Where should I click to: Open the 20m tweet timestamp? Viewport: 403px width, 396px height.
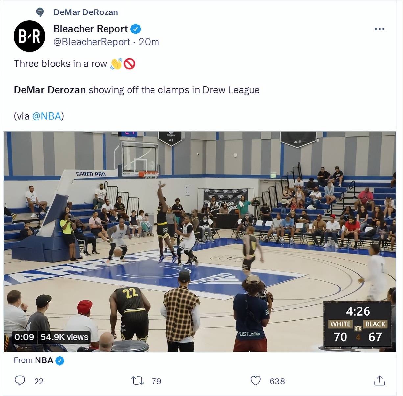point(149,42)
